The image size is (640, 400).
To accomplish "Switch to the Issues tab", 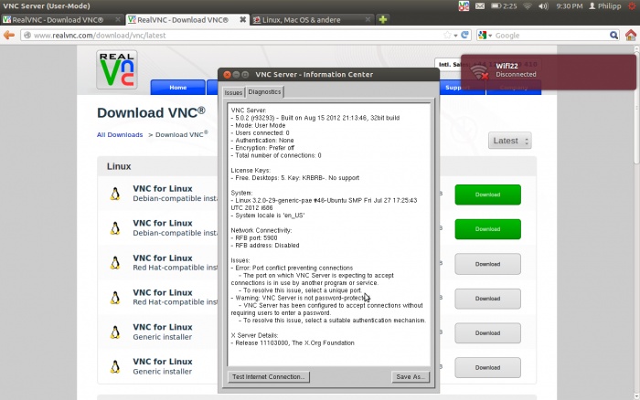I will point(233,92).
